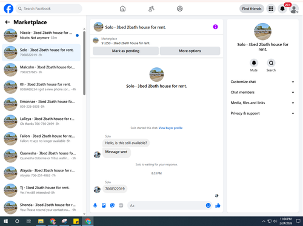Image resolution: width=303 pixels, height=226 pixels.
Task: Expand Chat members section
Action: pyautogui.click(x=262, y=92)
